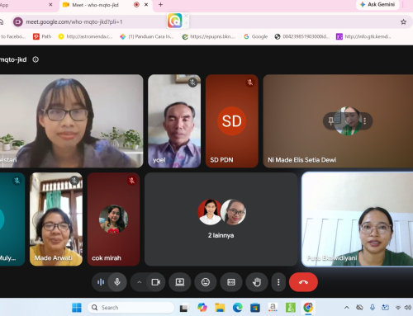
Task: Open a new browser tab
Action: 160,5
